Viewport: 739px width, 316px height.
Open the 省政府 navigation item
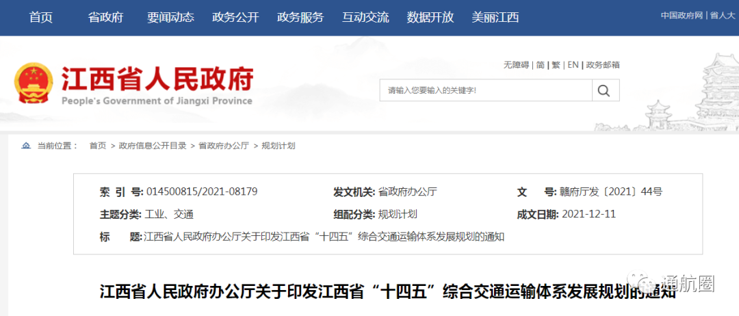tap(105, 17)
